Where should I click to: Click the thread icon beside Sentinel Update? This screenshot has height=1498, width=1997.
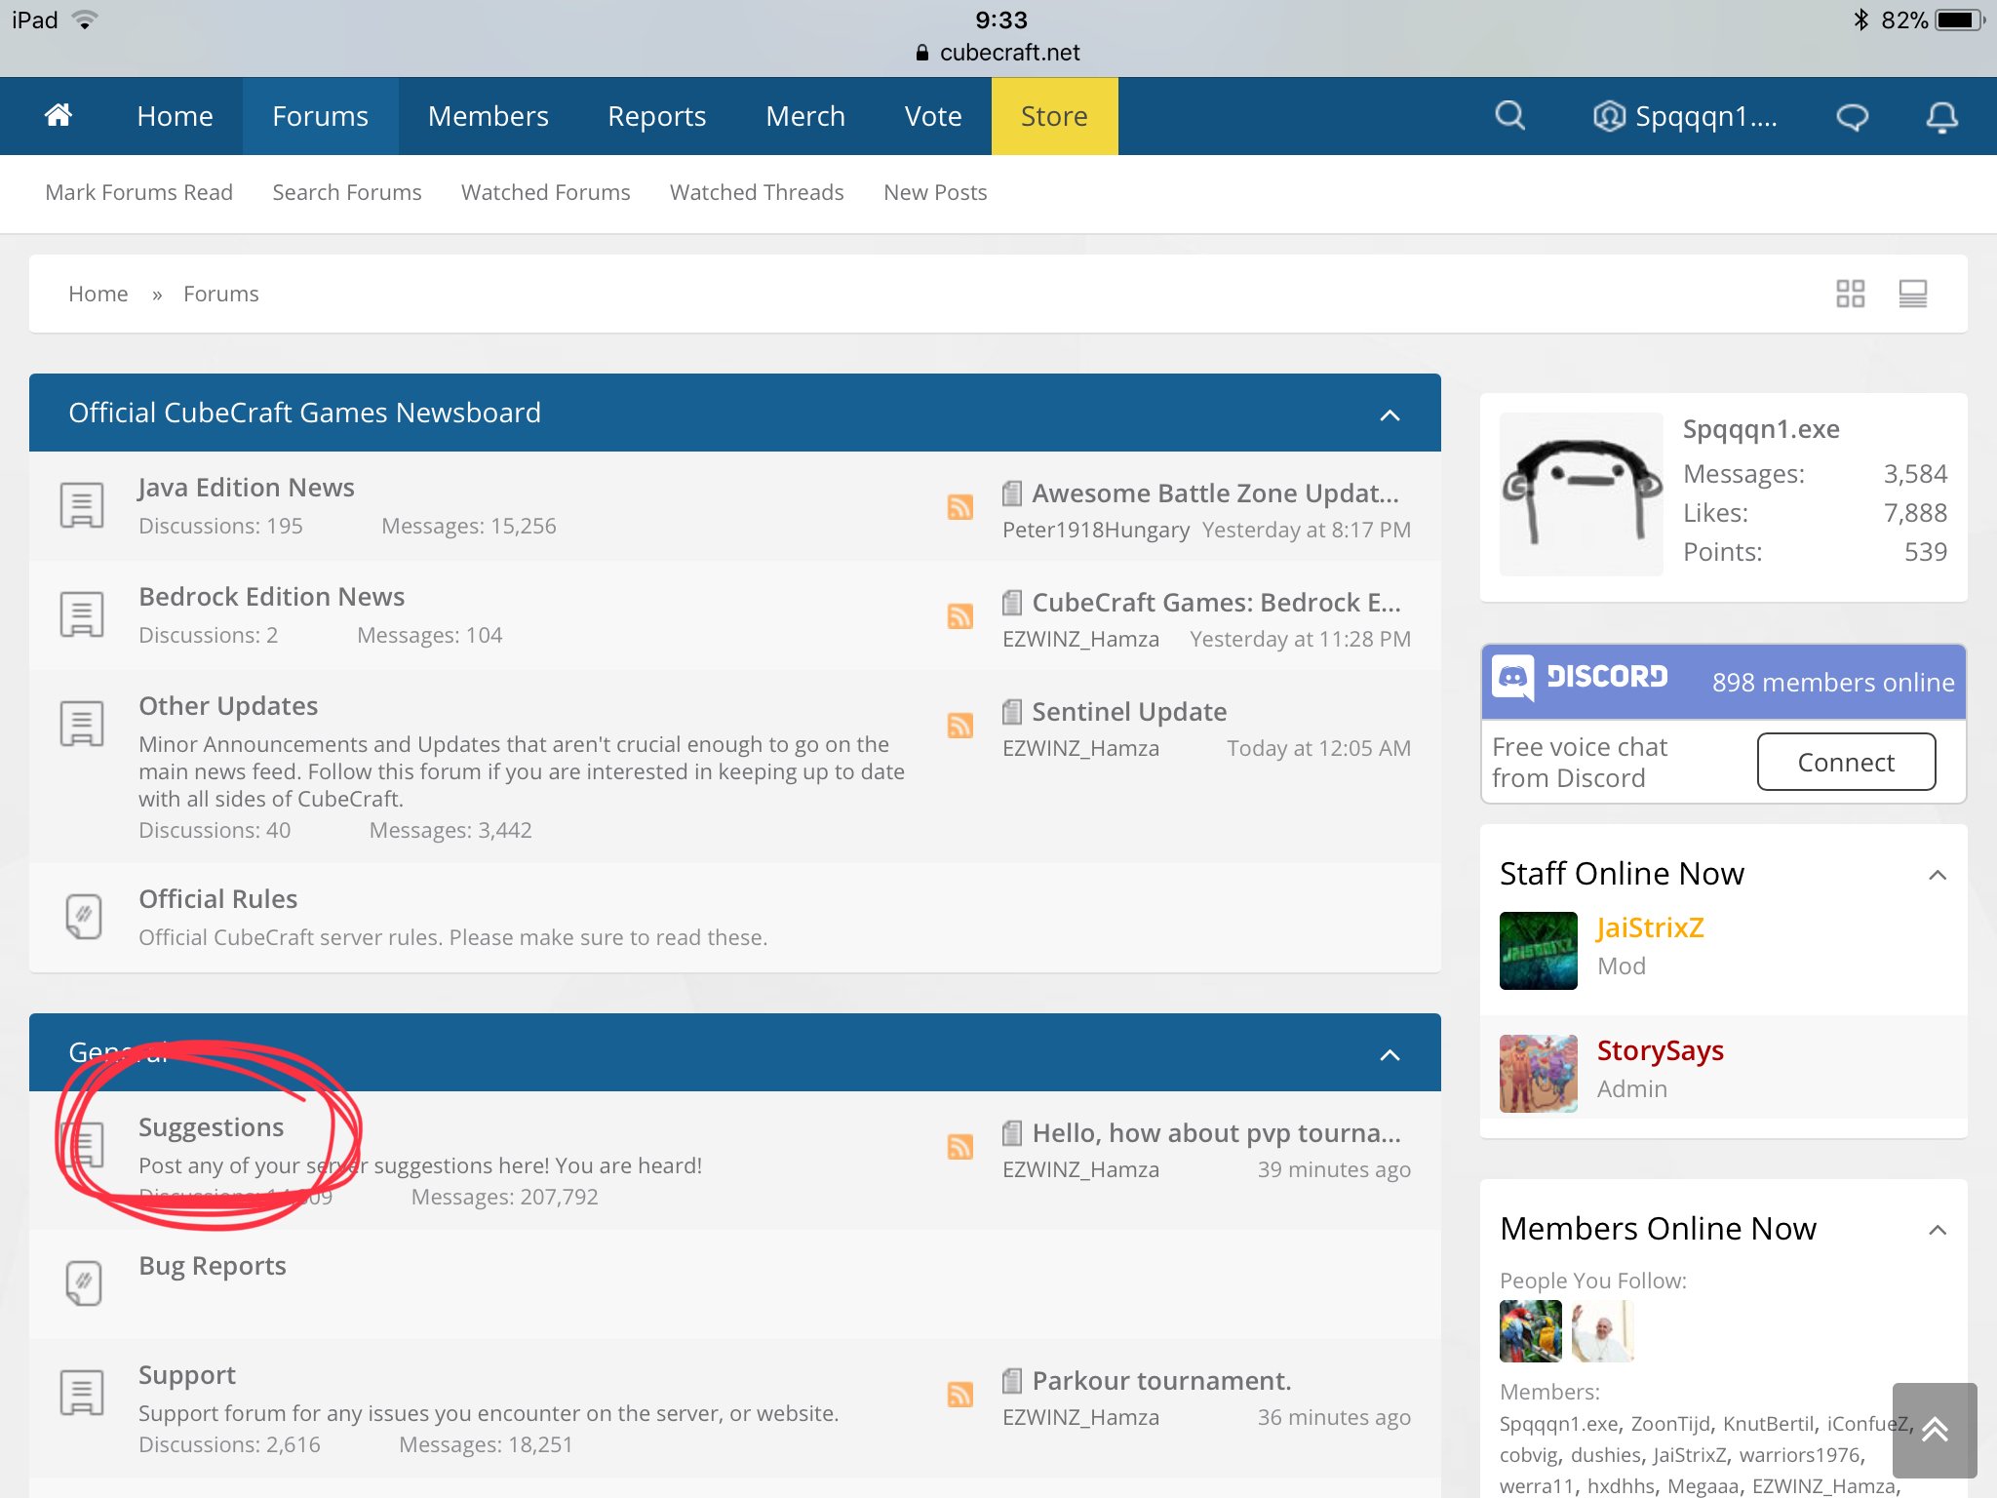[1012, 712]
